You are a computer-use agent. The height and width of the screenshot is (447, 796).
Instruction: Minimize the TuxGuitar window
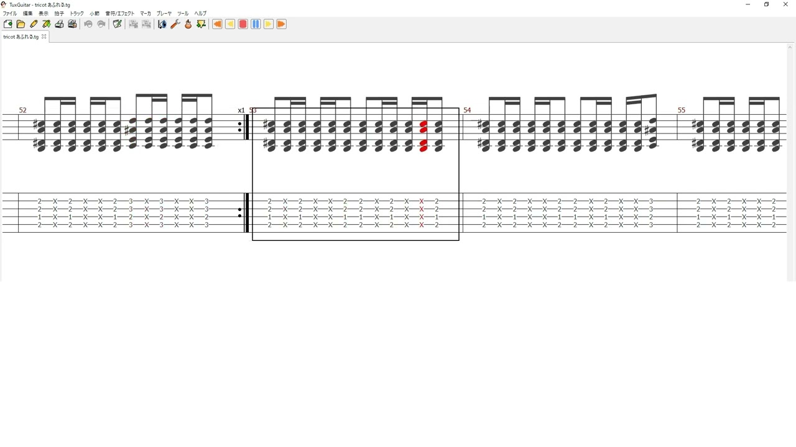tap(747, 4)
